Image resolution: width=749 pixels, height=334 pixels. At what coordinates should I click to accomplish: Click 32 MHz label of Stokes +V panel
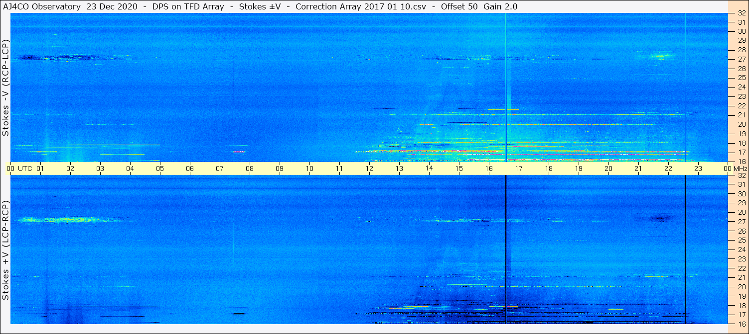click(742, 175)
